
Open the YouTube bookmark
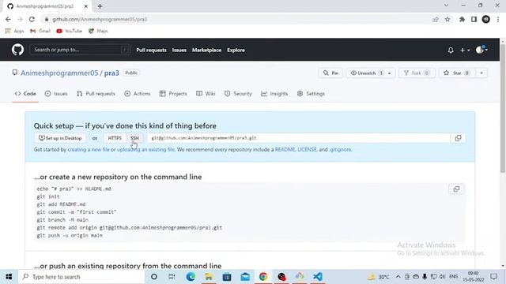(x=69, y=31)
